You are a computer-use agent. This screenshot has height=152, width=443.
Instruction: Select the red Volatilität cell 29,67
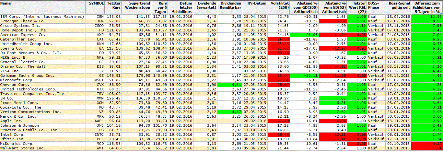[278, 85]
